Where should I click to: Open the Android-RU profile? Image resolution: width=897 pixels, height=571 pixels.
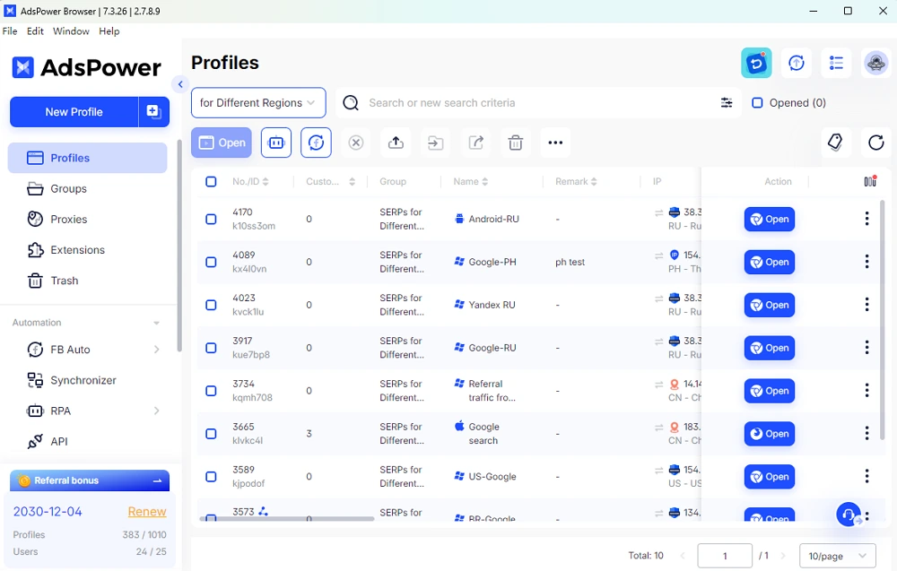point(769,219)
